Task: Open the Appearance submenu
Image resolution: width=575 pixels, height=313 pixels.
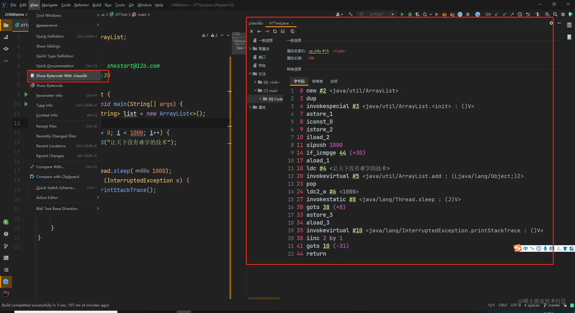Action: point(65,25)
